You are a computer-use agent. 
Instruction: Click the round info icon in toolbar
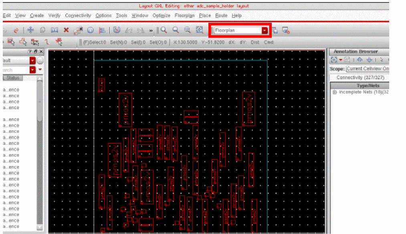90,30
